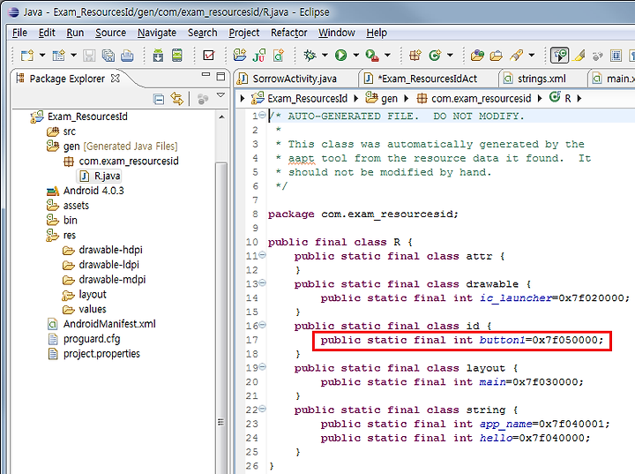Open the Help menu
Screen dimensions: 635x474
pos(377,33)
